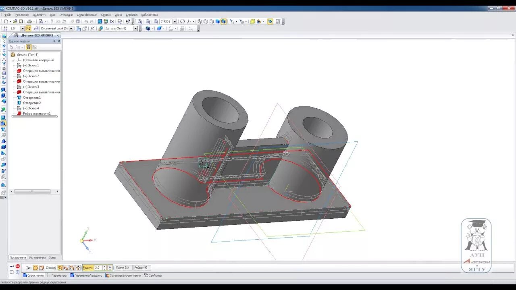Open the Print preview icon
516x290 pixels.
41,21
